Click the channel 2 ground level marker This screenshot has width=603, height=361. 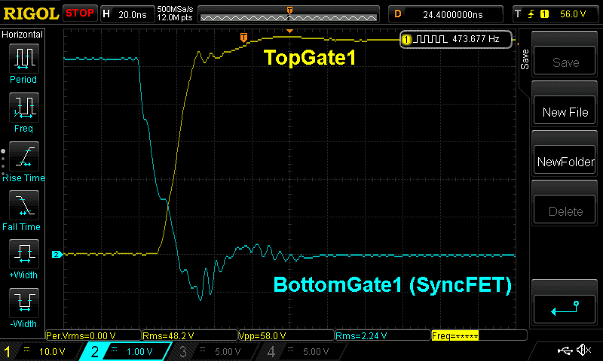pos(57,255)
